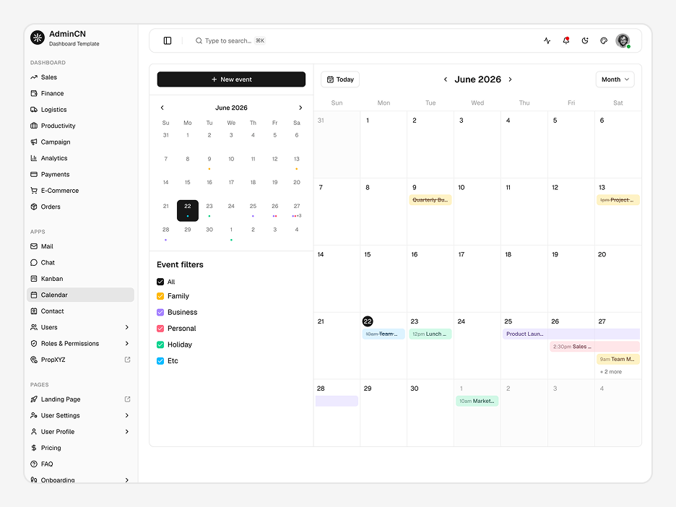Screen dimensions: 676x507
Task: Toggle the Etc filter checkbox
Action: [x=160, y=360]
